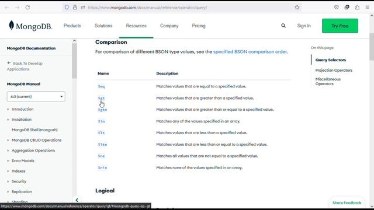Open the $ne operator link

(101, 156)
